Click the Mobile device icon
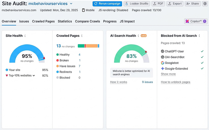 (x=83, y=10)
